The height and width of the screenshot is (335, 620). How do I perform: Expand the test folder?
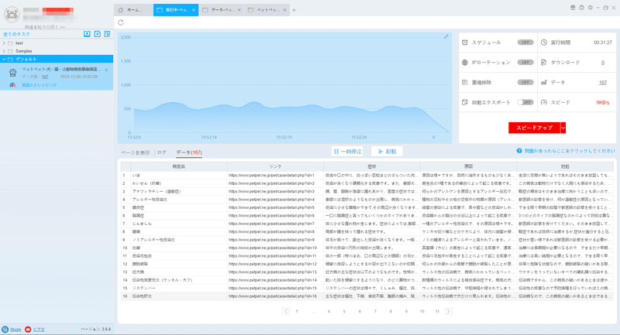[x=4, y=43]
